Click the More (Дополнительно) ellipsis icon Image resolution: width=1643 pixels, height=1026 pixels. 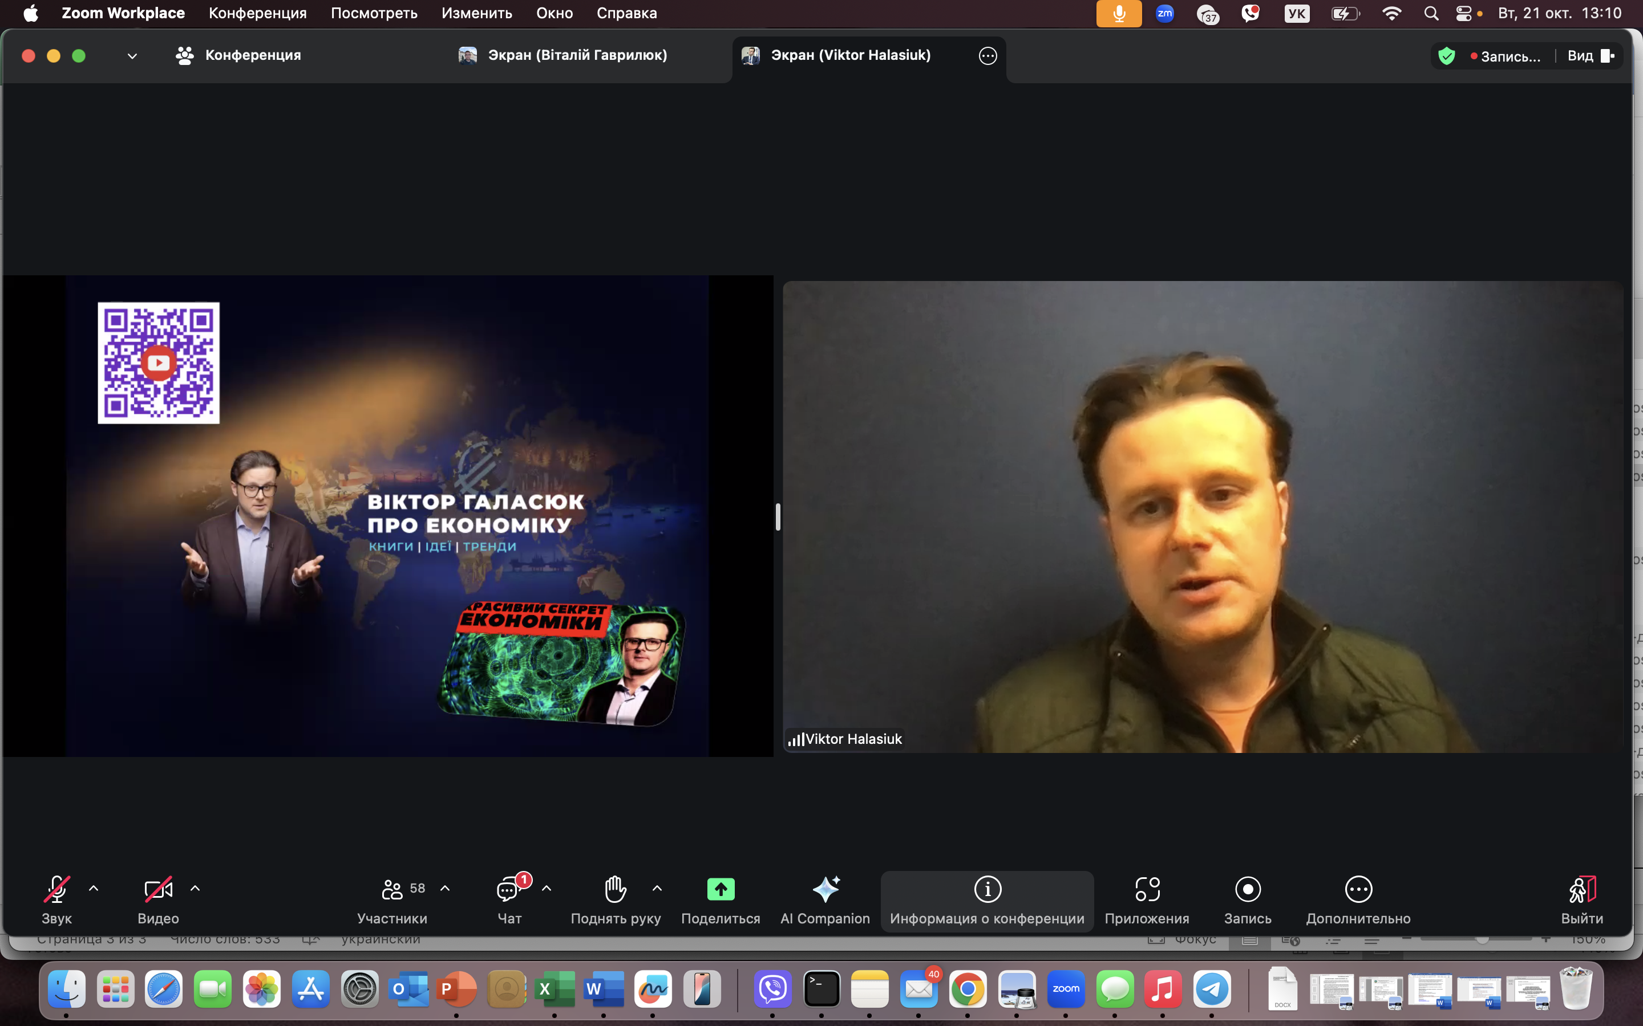(1358, 889)
